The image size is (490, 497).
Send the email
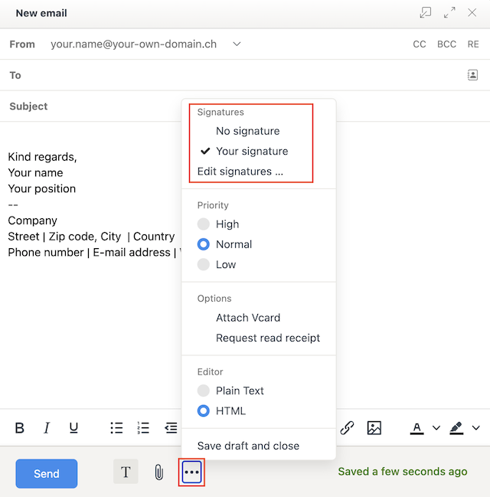(47, 473)
